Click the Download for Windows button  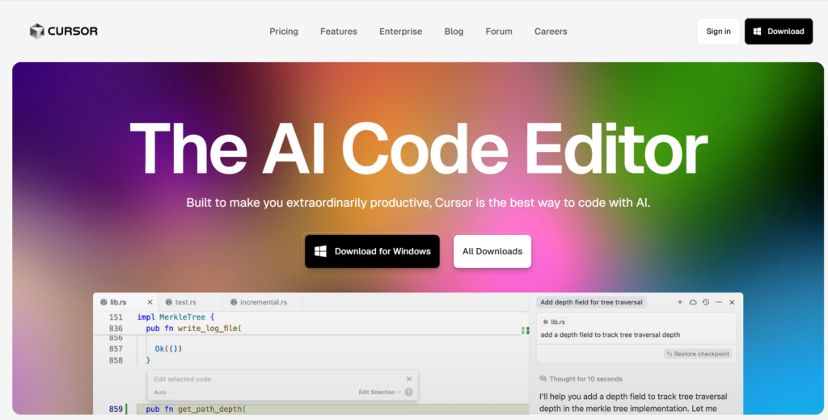[x=372, y=252]
